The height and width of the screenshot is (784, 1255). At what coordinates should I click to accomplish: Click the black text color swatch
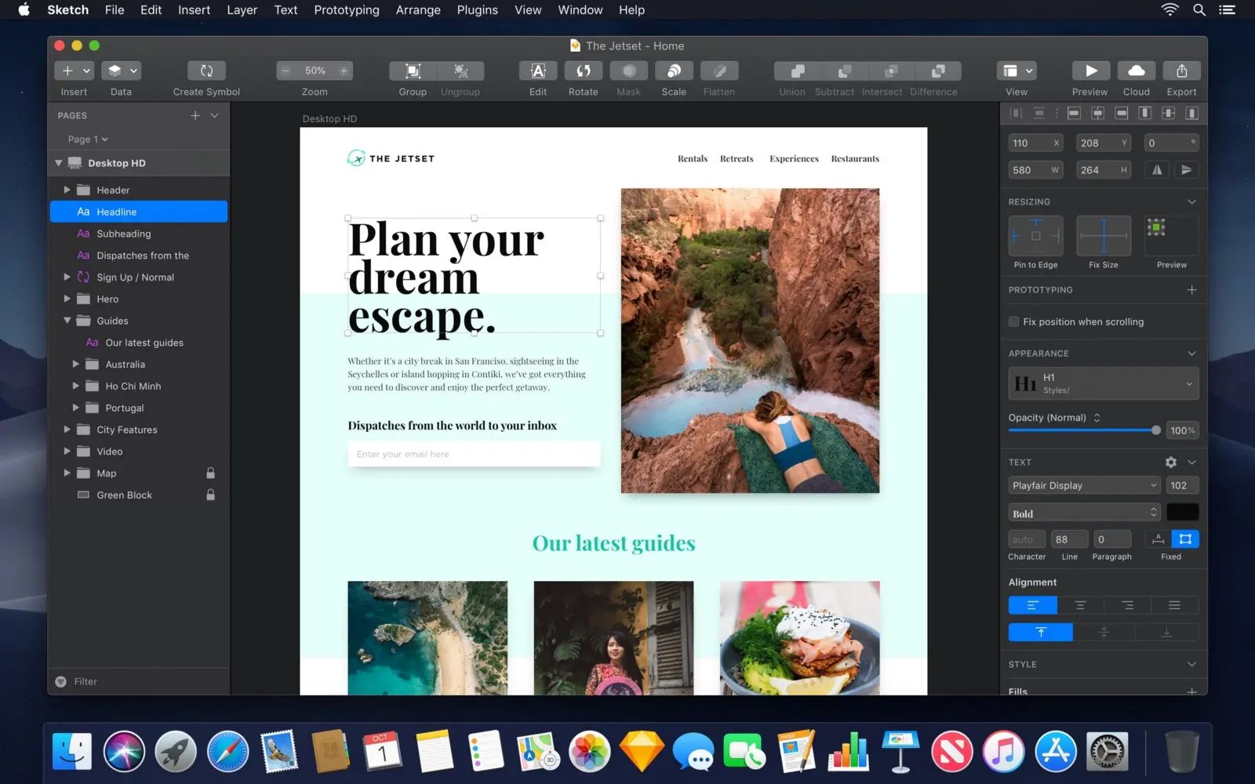click(x=1182, y=513)
